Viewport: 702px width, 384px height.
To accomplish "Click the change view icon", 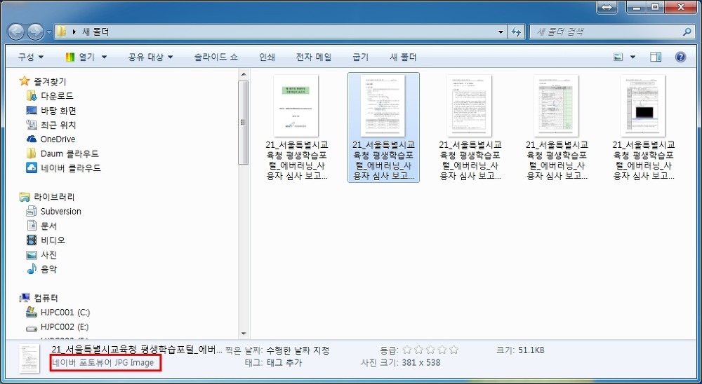I will tap(618, 57).
